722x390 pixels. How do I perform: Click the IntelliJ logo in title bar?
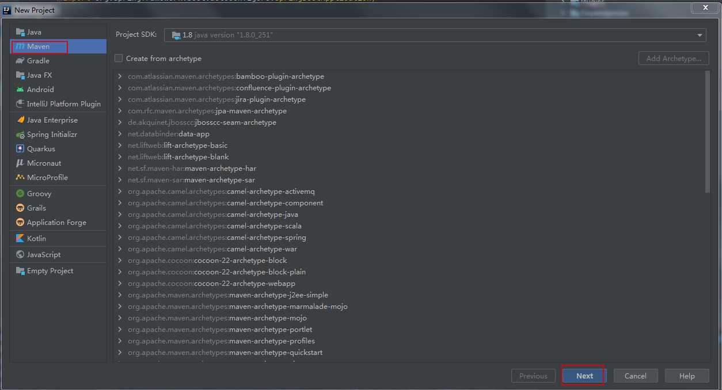[x=7, y=10]
